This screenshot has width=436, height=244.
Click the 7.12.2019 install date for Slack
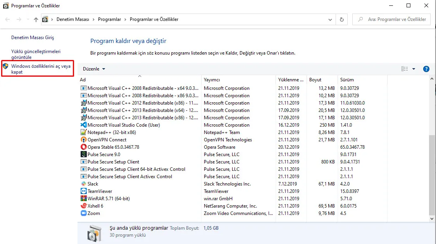pyautogui.click(x=288, y=184)
